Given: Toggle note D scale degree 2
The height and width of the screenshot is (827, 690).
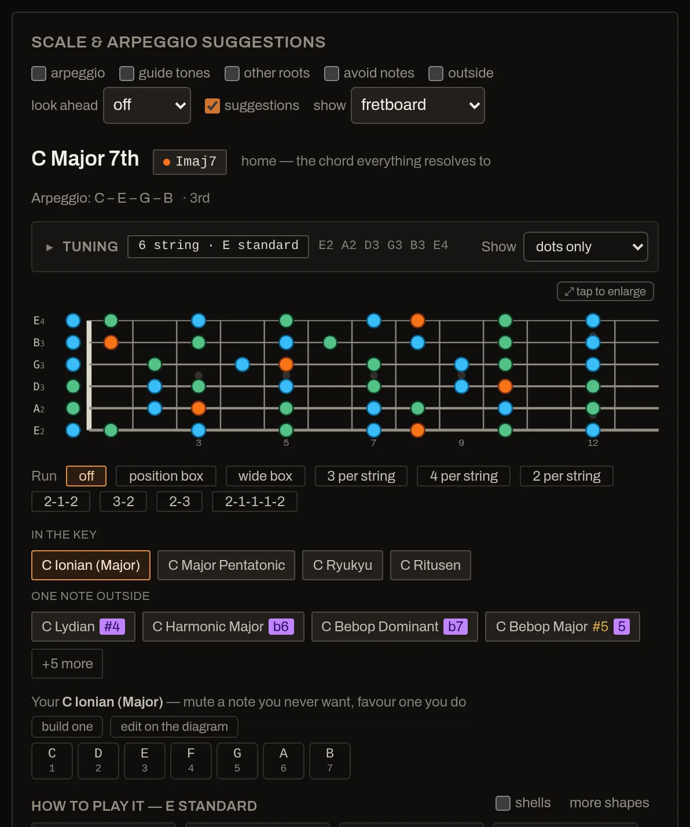Looking at the screenshot, I should (x=98, y=761).
